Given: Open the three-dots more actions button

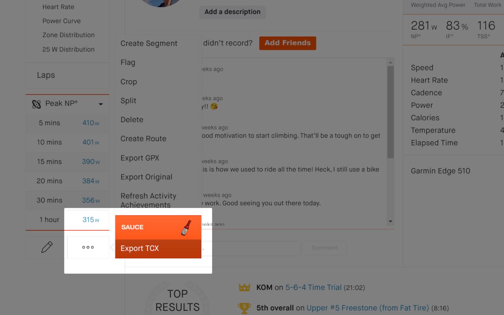Looking at the screenshot, I should pyautogui.click(x=88, y=247).
